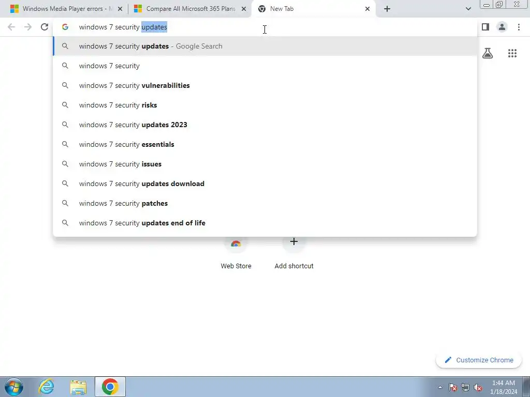
Task: Open the taskbar clock showing 1:44 AM
Action: coord(504,387)
